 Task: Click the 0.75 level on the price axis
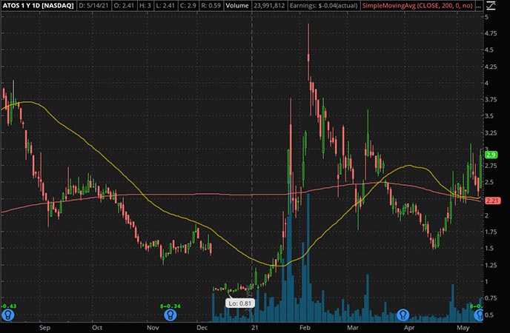(x=491, y=298)
